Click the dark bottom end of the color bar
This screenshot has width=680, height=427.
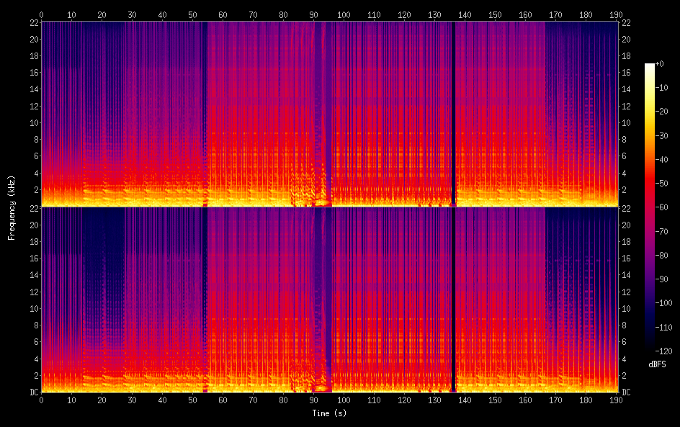click(x=650, y=349)
